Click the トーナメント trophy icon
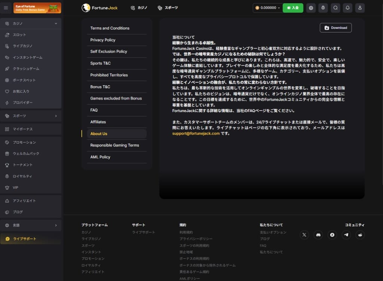Viewport: 383px width, 281px height. tap(7, 165)
